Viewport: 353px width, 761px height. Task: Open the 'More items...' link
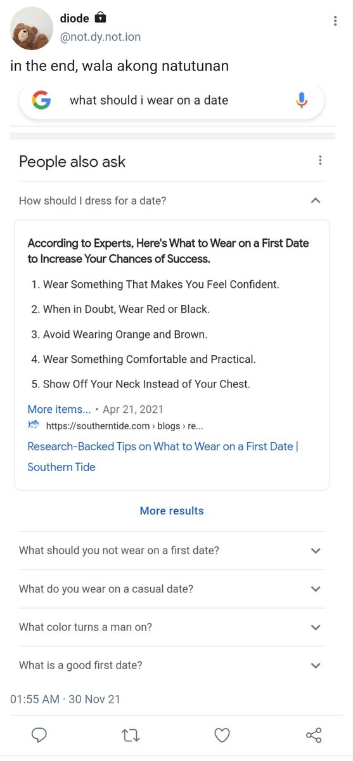tap(59, 409)
